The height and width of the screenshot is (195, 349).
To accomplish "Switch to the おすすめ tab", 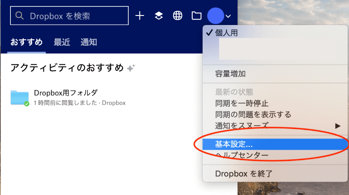I will tap(26, 42).
